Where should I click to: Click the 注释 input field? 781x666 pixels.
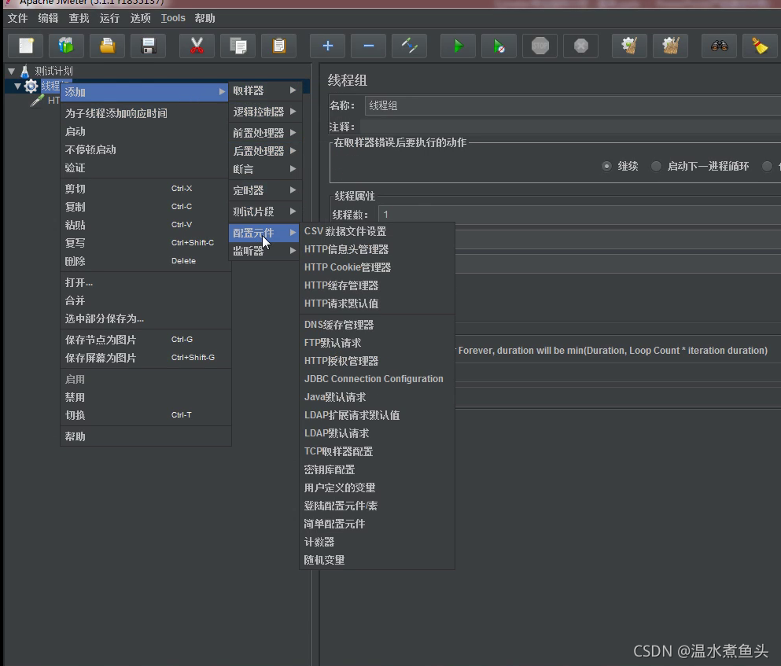[x=570, y=127]
